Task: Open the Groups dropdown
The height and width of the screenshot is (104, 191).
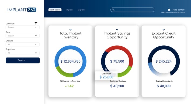Action: click(x=23, y=44)
